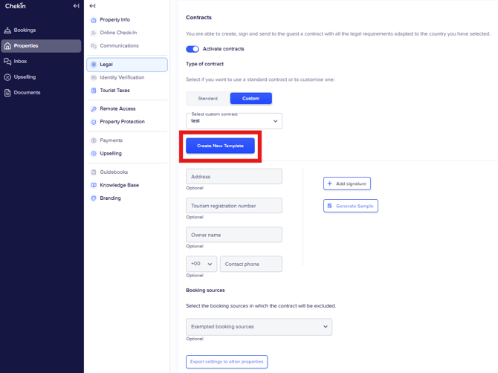The height and width of the screenshot is (373, 498).
Task: Toggle the Activate contracts switch
Action: click(x=193, y=49)
